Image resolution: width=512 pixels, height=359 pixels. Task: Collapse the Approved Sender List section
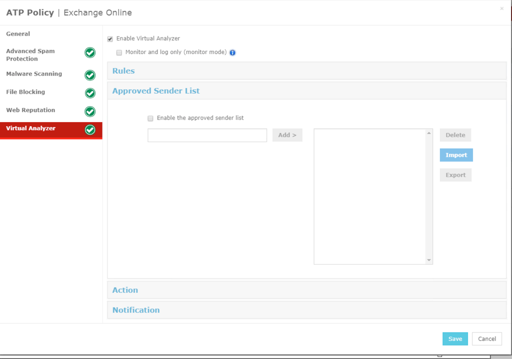[307, 91]
